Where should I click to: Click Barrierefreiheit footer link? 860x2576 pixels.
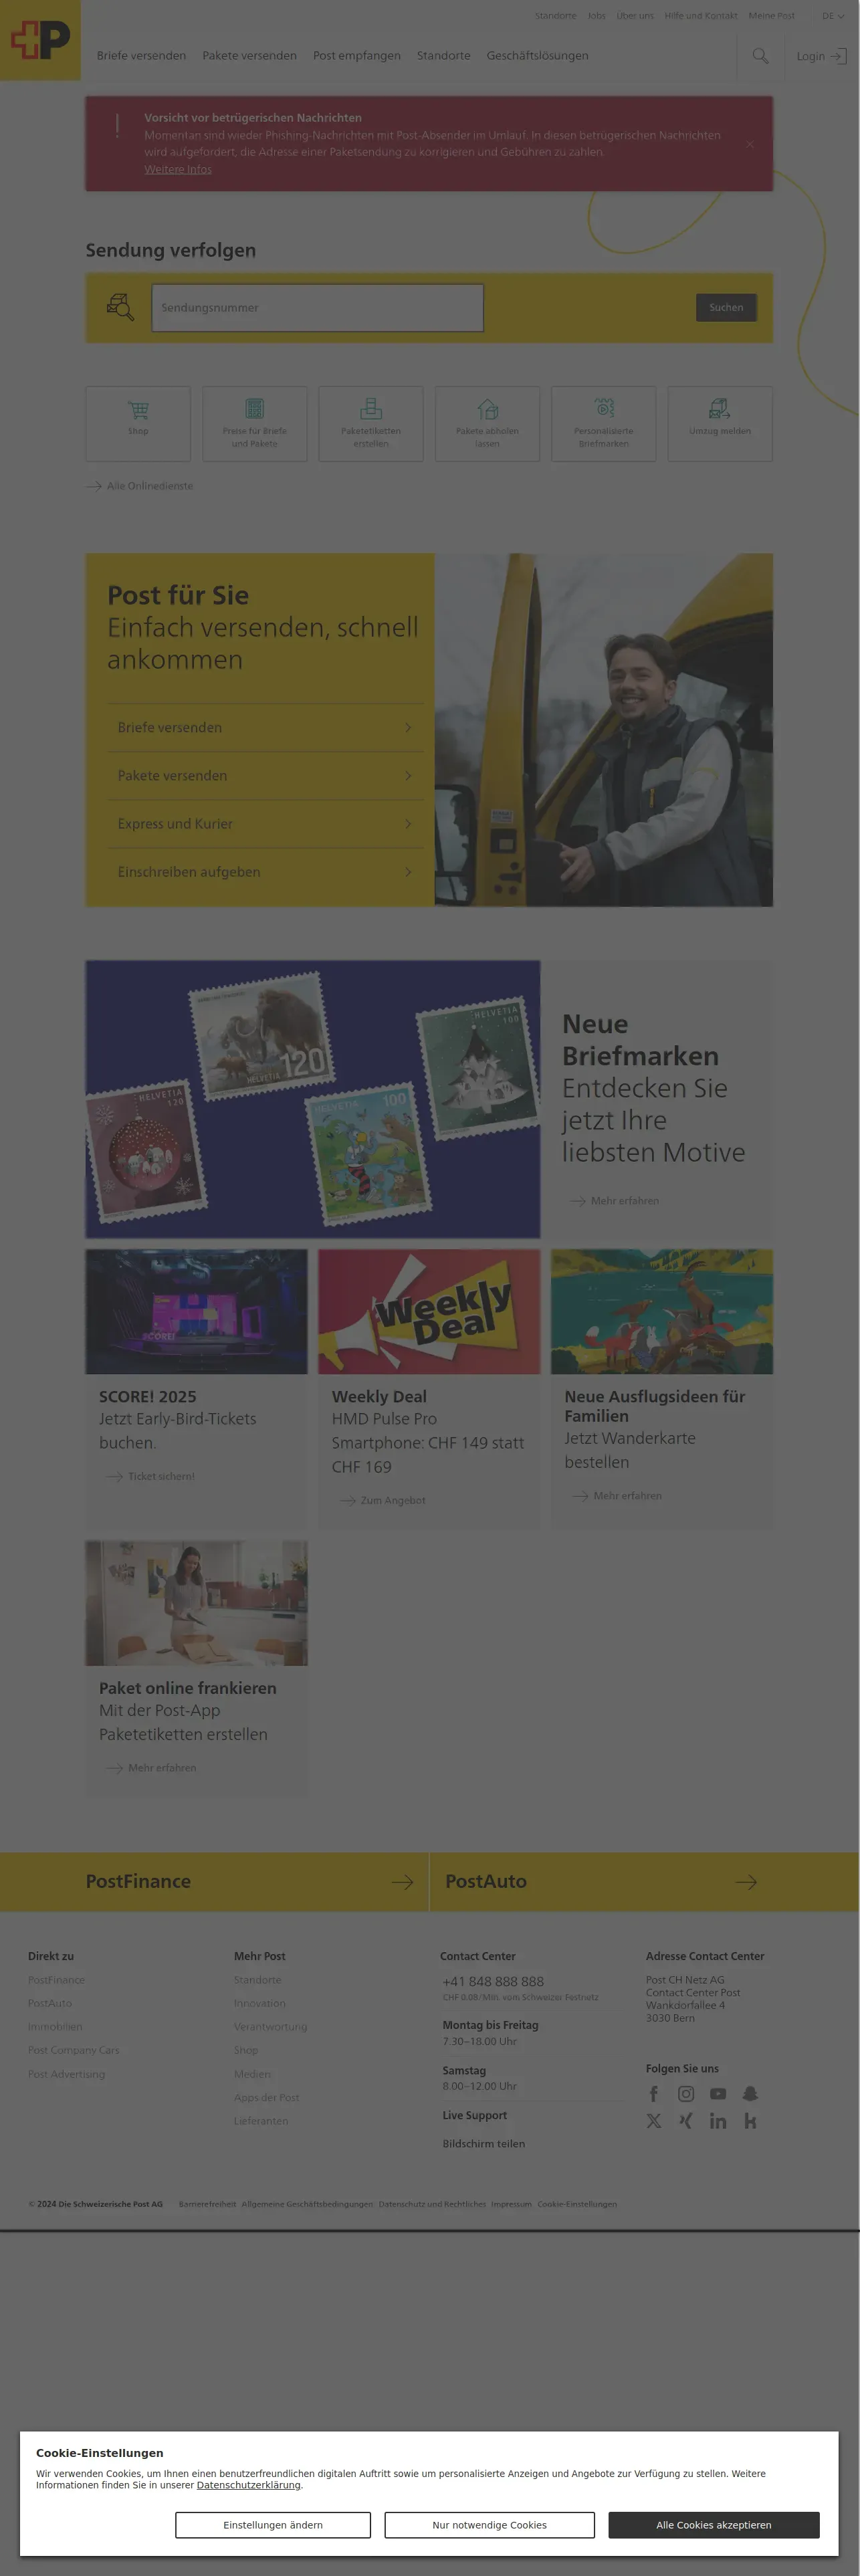coord(207,2204)
